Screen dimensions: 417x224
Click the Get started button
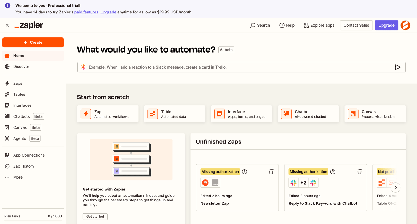95,217
